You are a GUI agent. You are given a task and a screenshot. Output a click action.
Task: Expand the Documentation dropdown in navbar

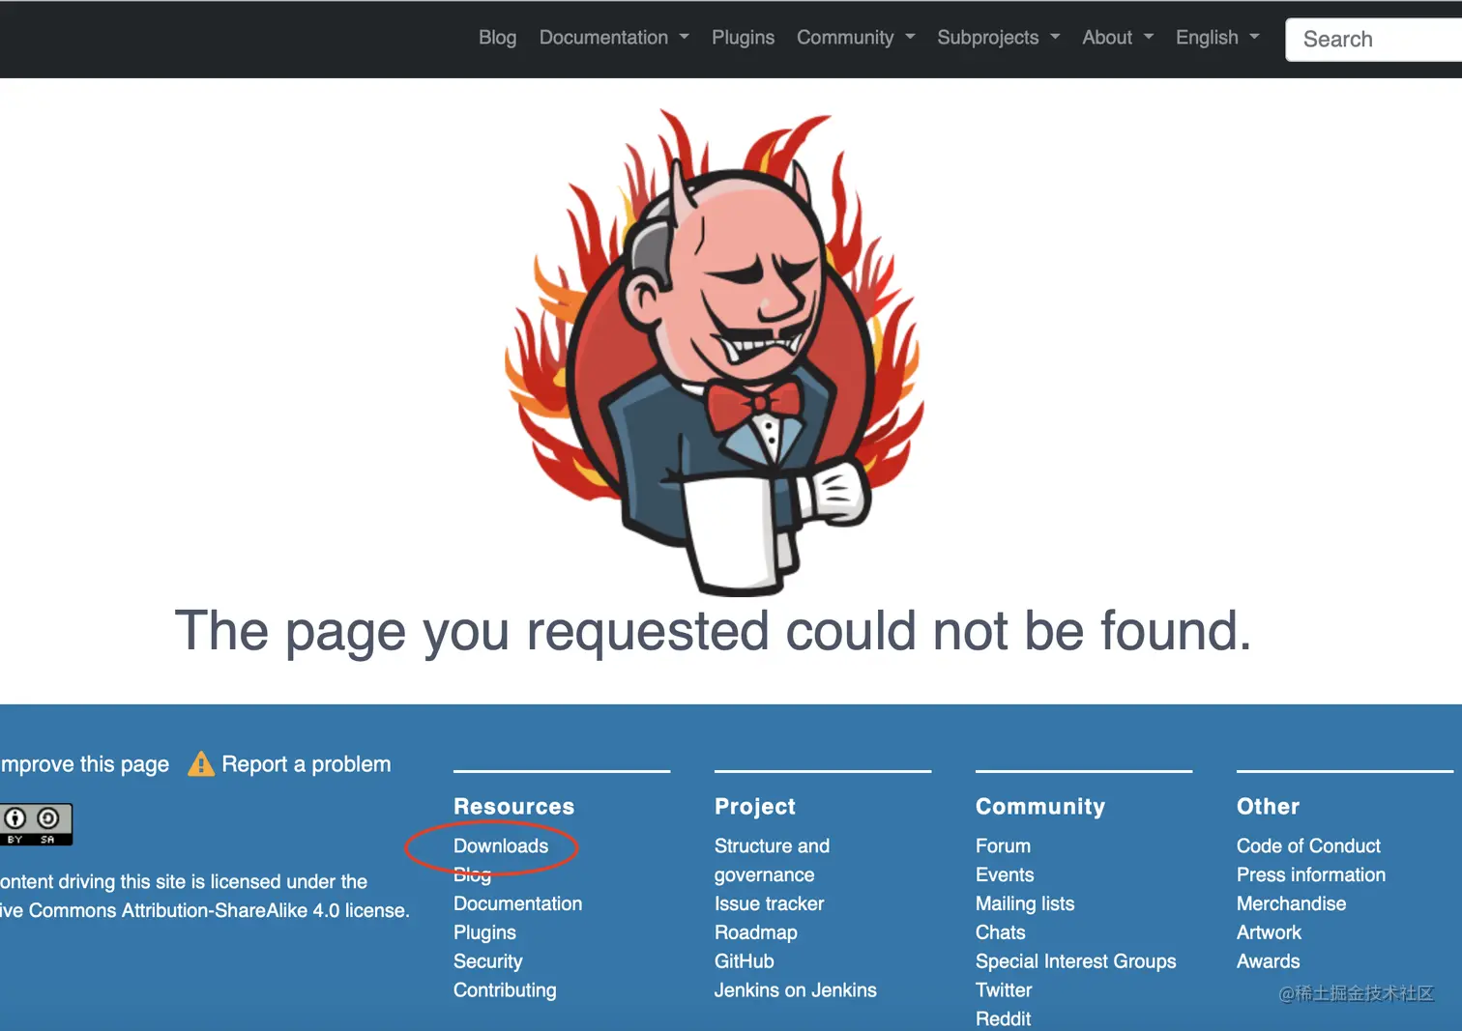point(614,38)
